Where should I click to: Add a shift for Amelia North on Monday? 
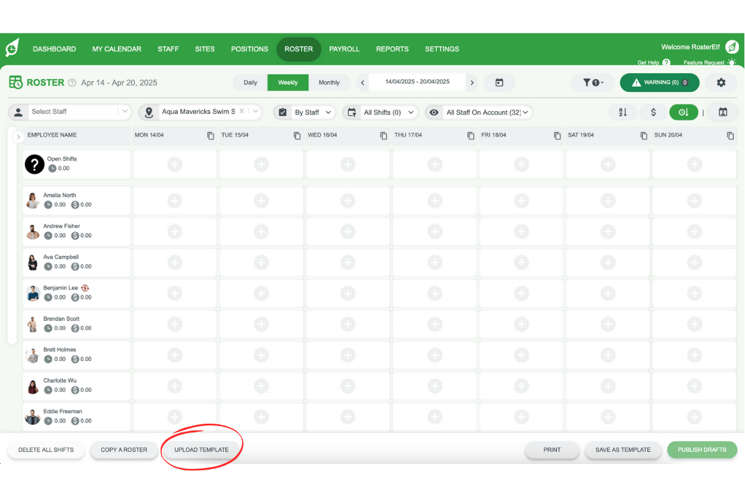tap(174, 200)
